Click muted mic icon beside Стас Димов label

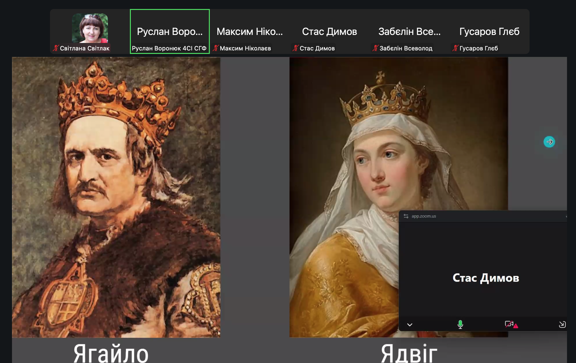click(295, 48)
